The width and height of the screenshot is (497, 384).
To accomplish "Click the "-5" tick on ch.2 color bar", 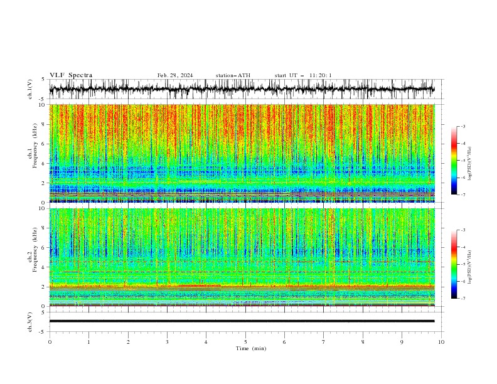I will pos(462,264).
